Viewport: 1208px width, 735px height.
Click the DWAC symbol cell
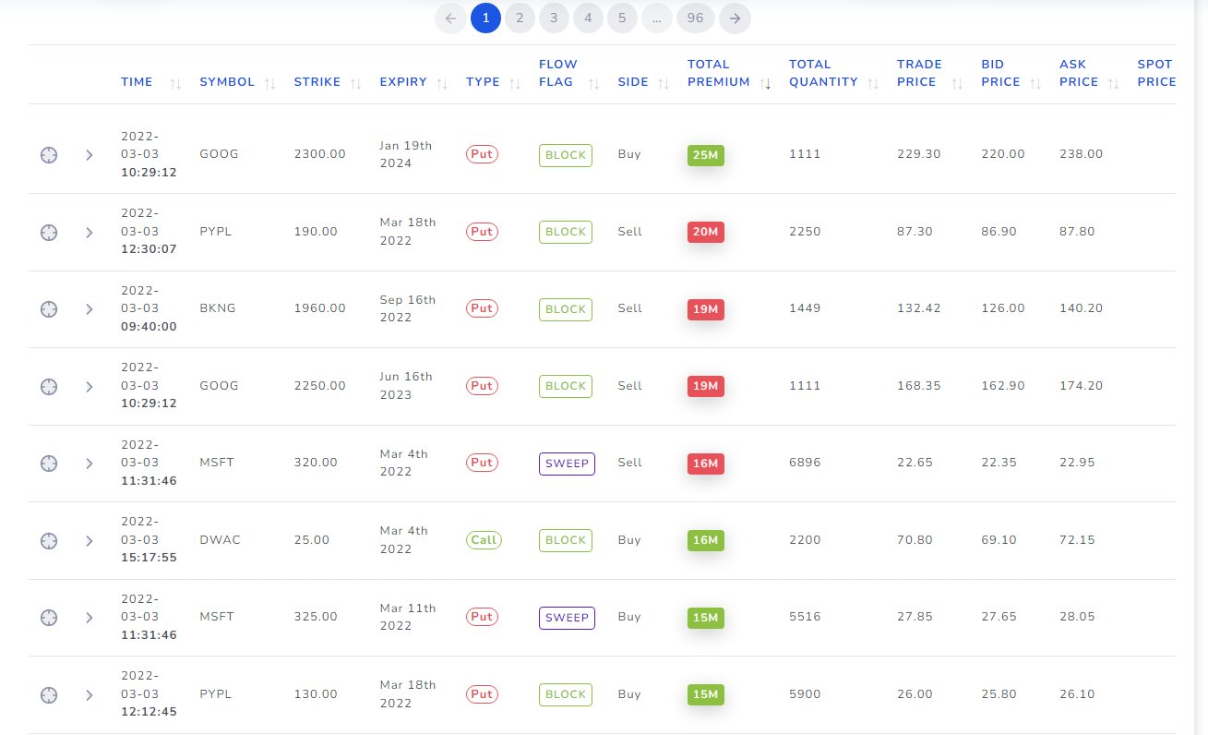click(x=220, y=539)
